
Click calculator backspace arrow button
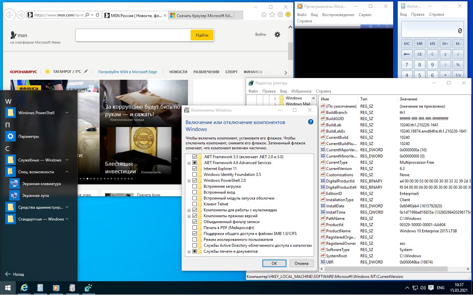coord(407,54)
